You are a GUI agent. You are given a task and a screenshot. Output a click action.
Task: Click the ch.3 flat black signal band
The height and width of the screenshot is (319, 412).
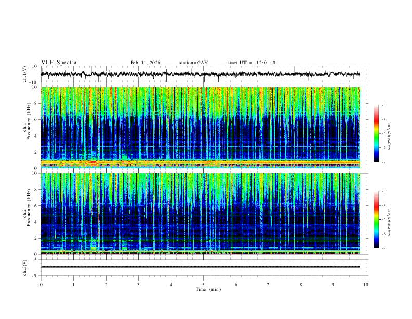coord(200,267)
